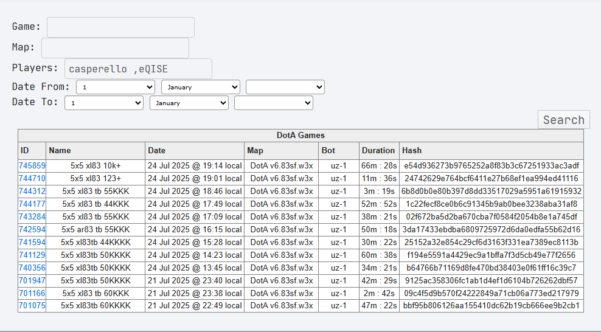The width and height of the screenshot is (601, 332).
Task: Open the Date From month dropdown
Action: [201, 87]
